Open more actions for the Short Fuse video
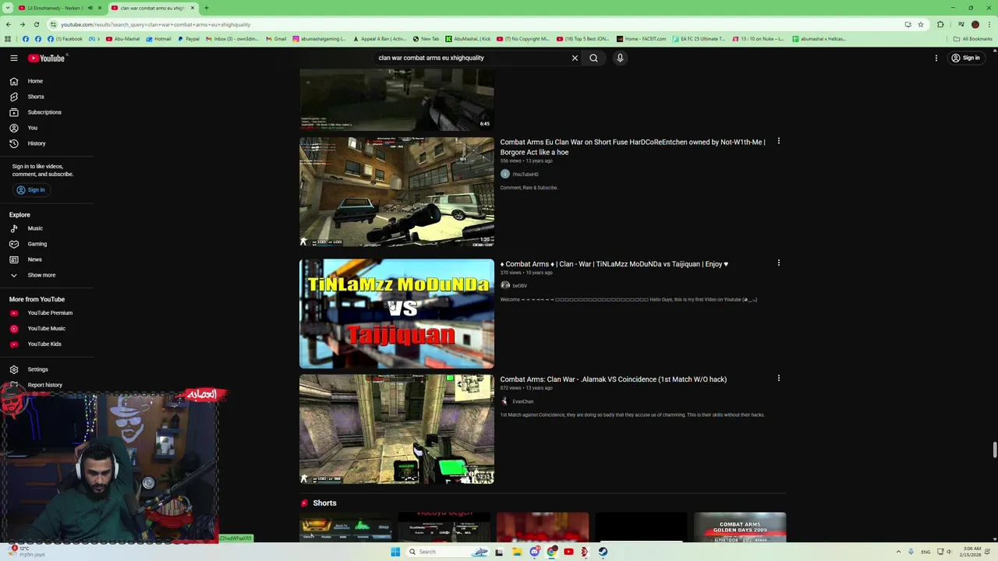998x561 pixels. [778, 141]
